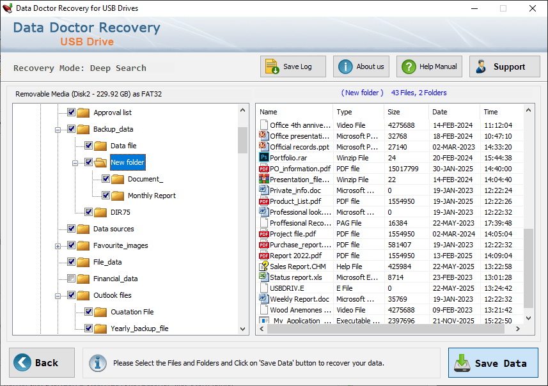Screen dimensions: 548x386
Task: Click the folder tree scroll down arrow
Action: [x=242, y=328]
